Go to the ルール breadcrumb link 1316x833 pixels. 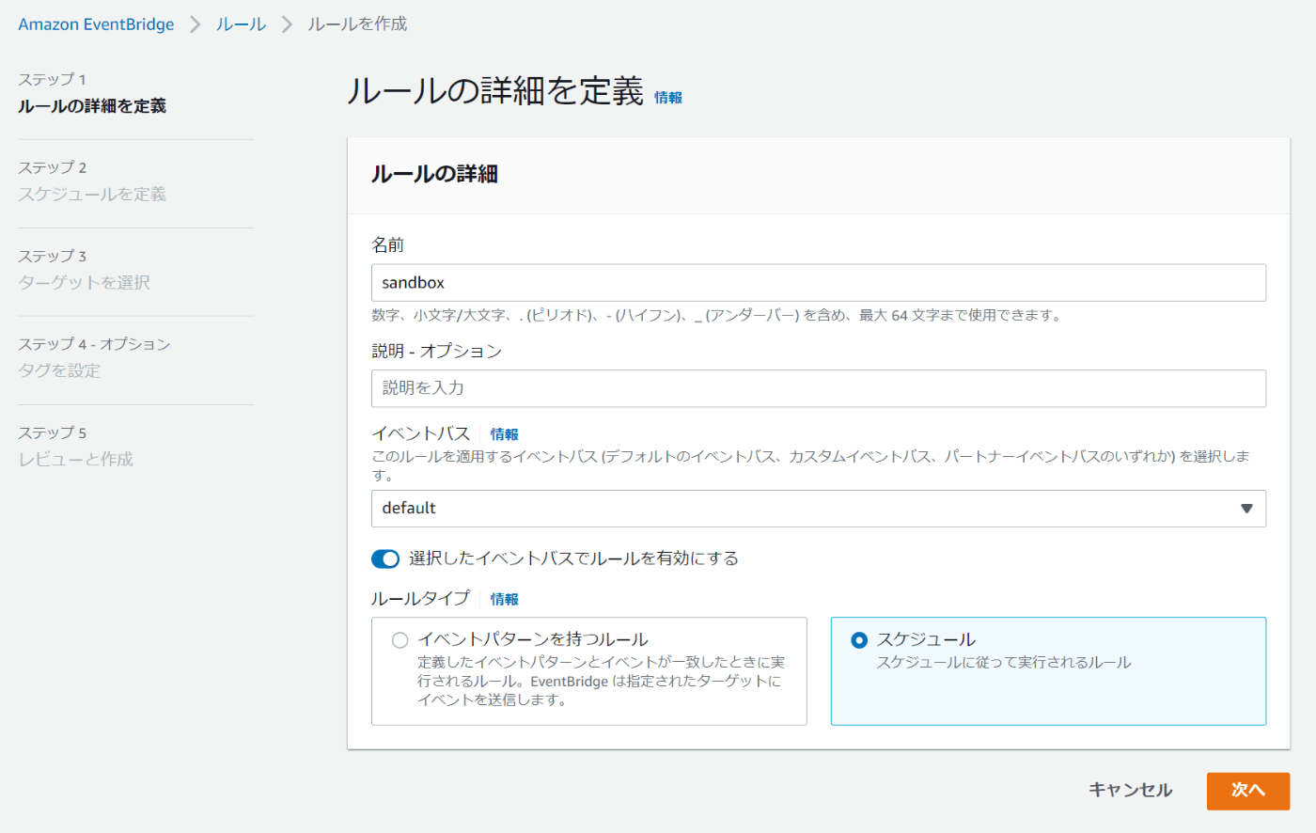click(241, 24)
